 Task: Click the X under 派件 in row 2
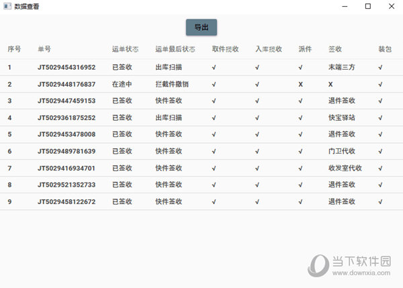pyautogui.click(x=300, y=85)
